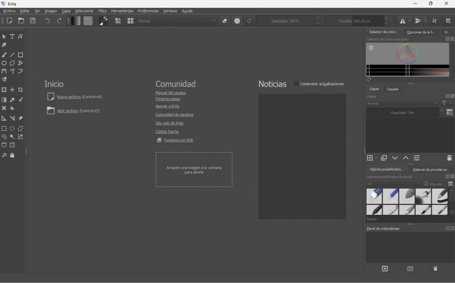Click the open file folder toolbar icon
The width and height of the screenshot is (455, 283).
click(x=21, y=21)
